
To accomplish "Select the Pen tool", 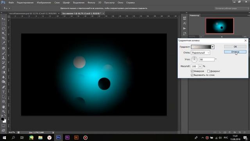I will [x=4, y=87].
